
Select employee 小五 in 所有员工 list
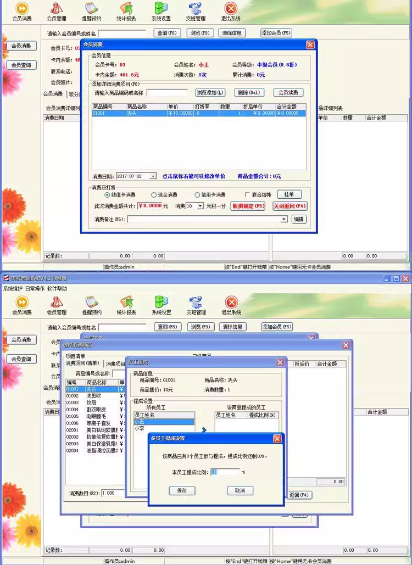point(164,422)
